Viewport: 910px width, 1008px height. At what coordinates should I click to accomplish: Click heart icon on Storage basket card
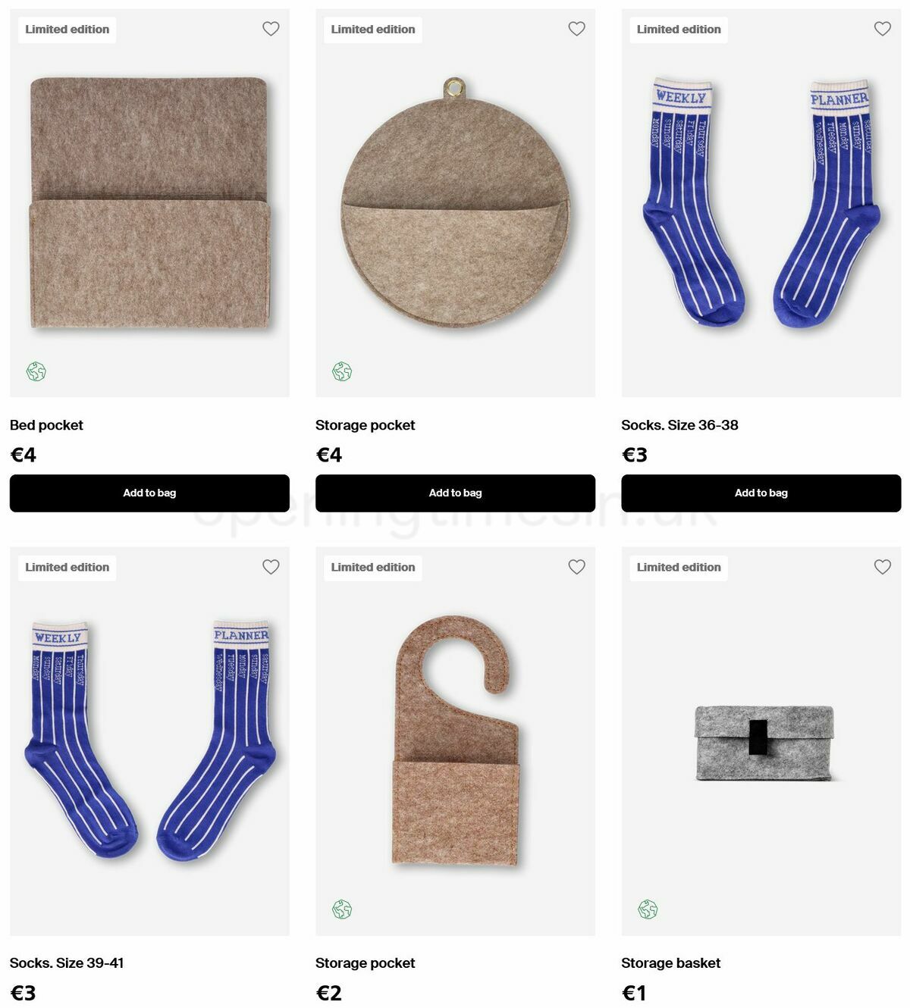coord(882,567)
